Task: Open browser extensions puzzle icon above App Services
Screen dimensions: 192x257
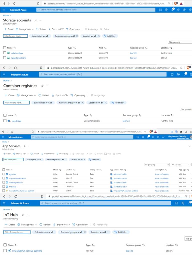Action: [x=181, y=132]
